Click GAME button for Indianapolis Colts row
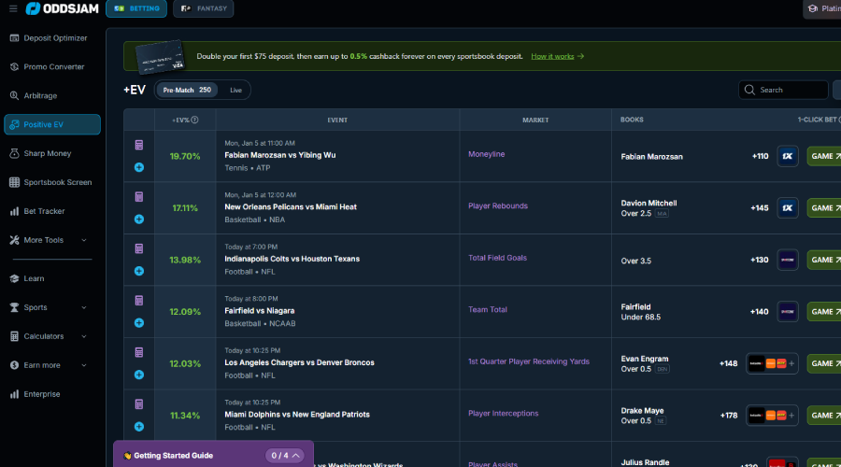The height and width of the screenshot is (467, 841). click(x=824, y=260)
